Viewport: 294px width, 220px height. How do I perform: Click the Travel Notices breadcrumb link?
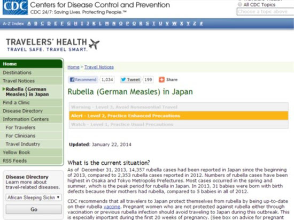[x=99, y=67]
